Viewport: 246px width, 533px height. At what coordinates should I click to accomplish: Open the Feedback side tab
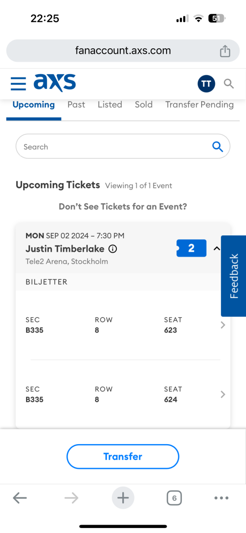click(233, 276)
